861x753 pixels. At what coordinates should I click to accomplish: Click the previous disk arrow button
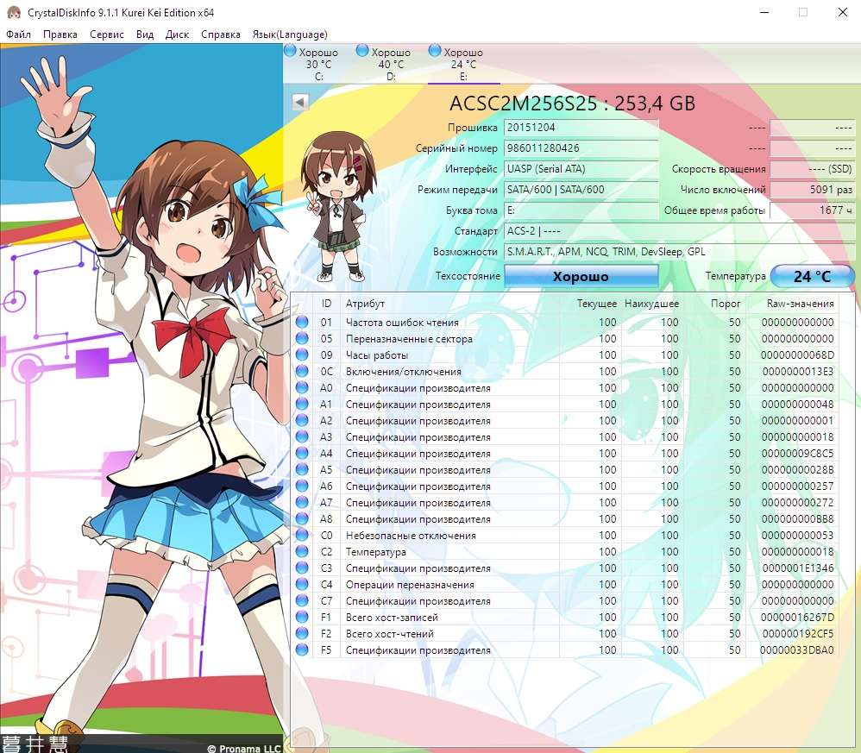pyautogui.click(x=300, y=102)
